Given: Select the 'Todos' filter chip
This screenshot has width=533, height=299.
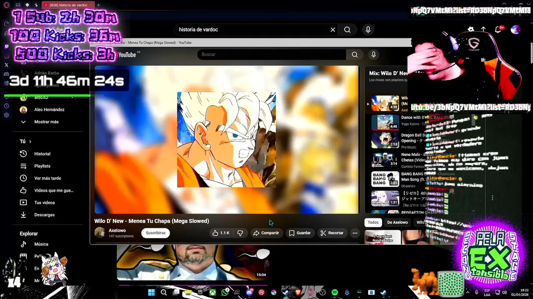Looking at the screenshot, I should 373,223.
